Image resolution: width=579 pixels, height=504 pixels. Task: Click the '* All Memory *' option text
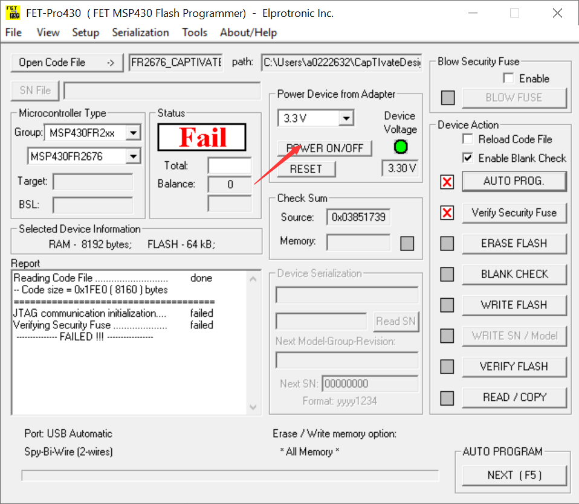click(x=309, y=451)
